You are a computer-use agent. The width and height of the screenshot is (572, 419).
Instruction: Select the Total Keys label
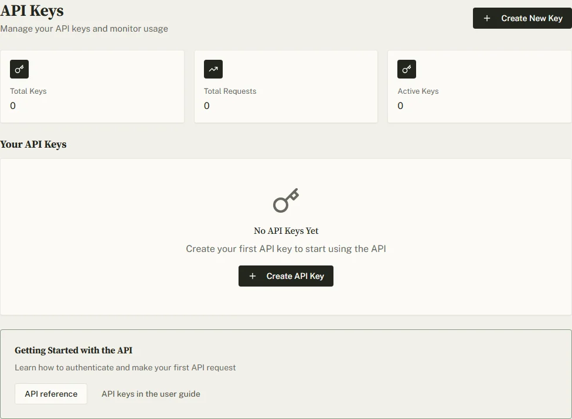click(28, 91)
